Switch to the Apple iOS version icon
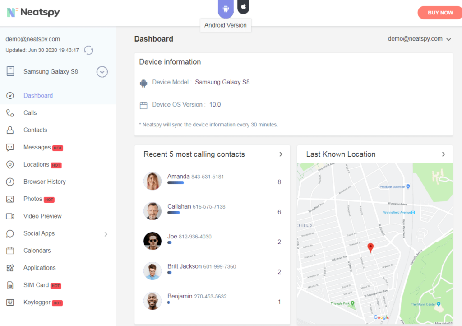The height and width of the screenshot is (326, 462). (x=243, y=7)
